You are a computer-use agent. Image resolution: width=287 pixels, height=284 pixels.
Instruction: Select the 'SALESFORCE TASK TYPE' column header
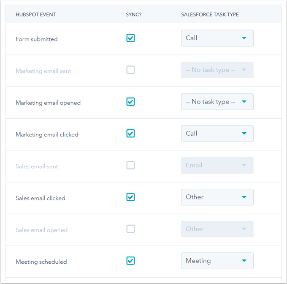(210, 14)
